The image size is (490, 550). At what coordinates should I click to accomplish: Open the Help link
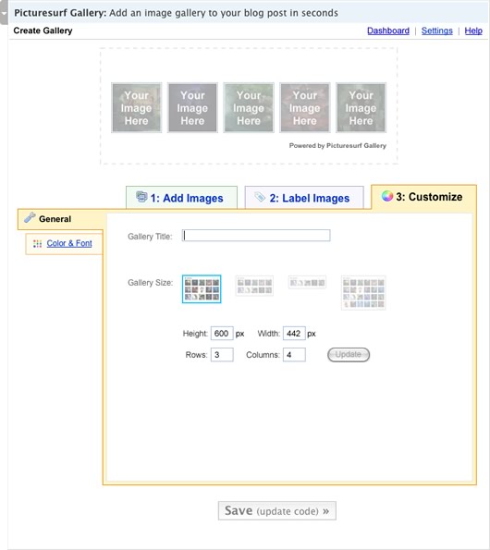coord(473,31)
